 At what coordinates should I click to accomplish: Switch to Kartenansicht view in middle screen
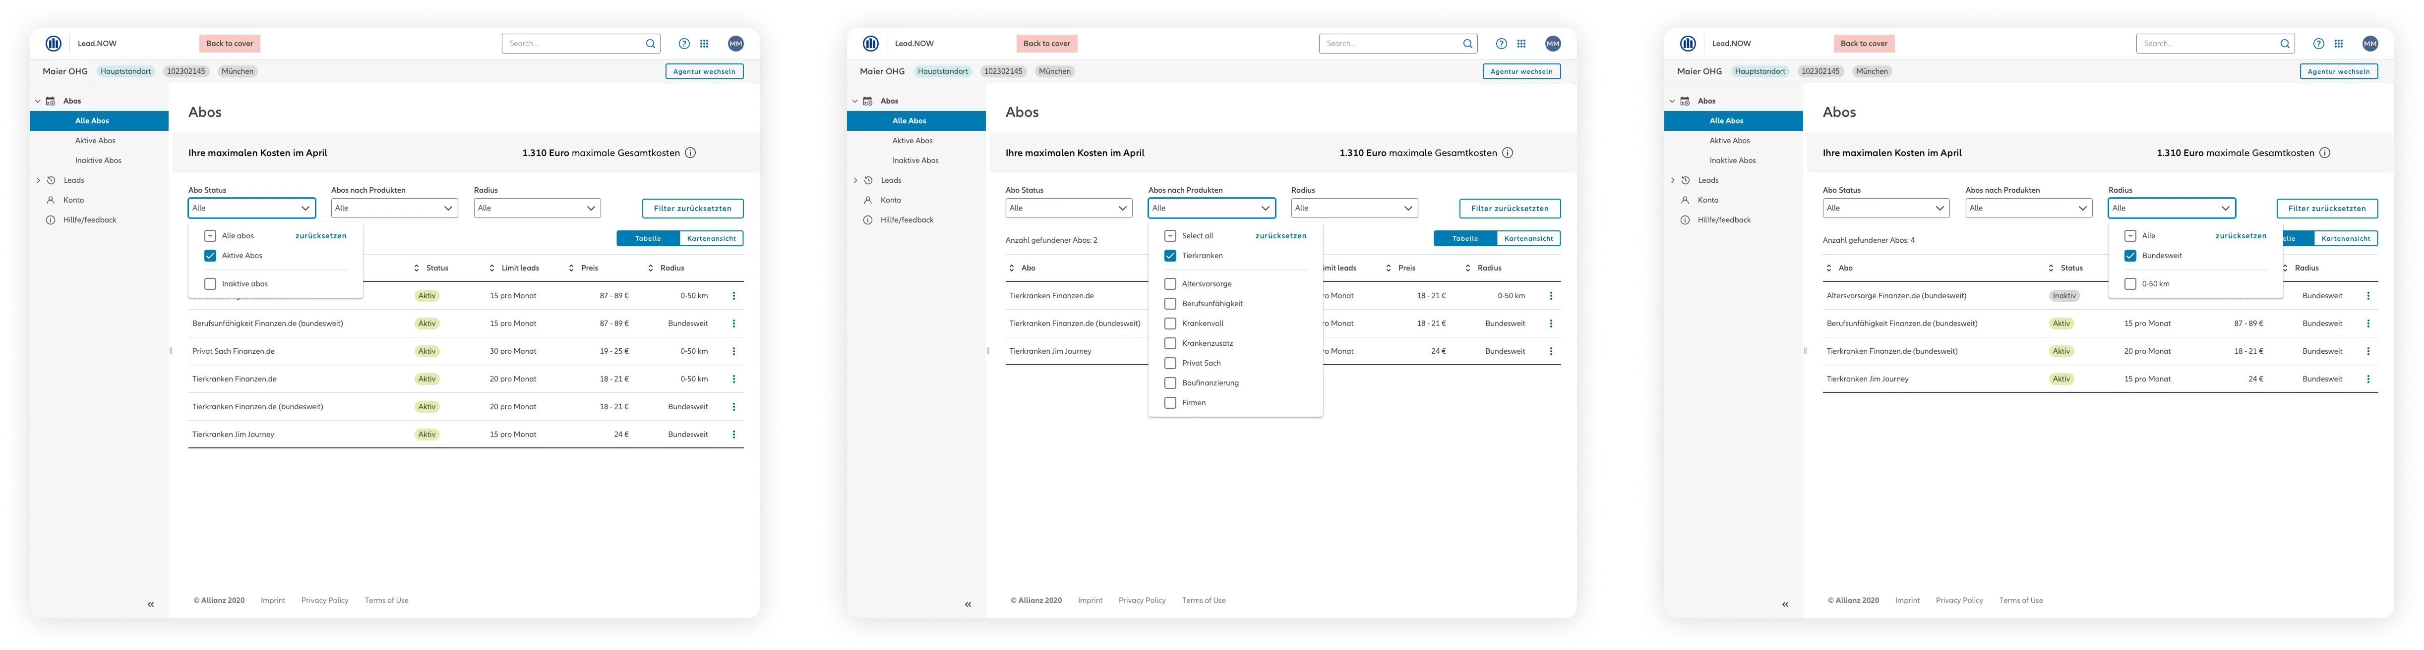tap(1528, 238)
